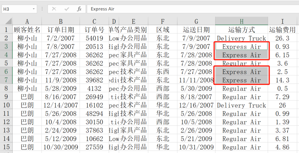Viewport: 299px width, 153px height.
Task: Click cell with order number 20513
Action: pyautogui.click(x=94, y=47)
